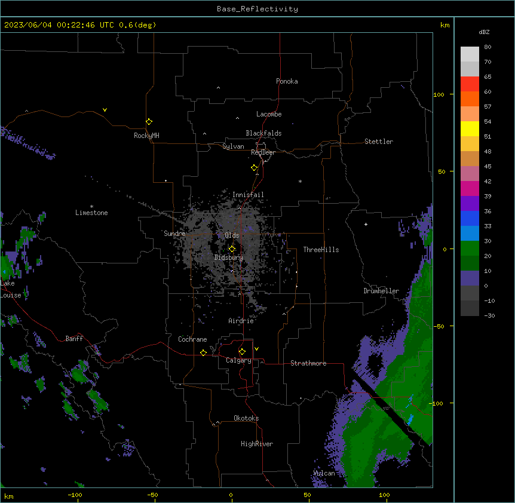Click the timestamp 2023/06/04 00:22:46 UTC
515x503 pixels.
[x=59, y=25]
